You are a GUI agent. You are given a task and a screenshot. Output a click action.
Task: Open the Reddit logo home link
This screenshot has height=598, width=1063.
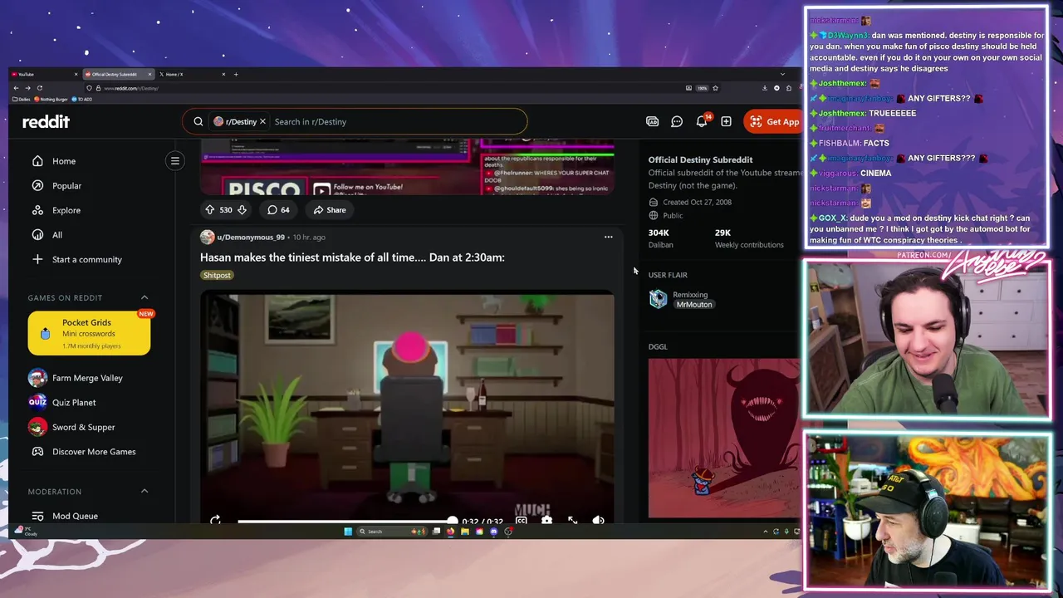[x=46, y=121]
